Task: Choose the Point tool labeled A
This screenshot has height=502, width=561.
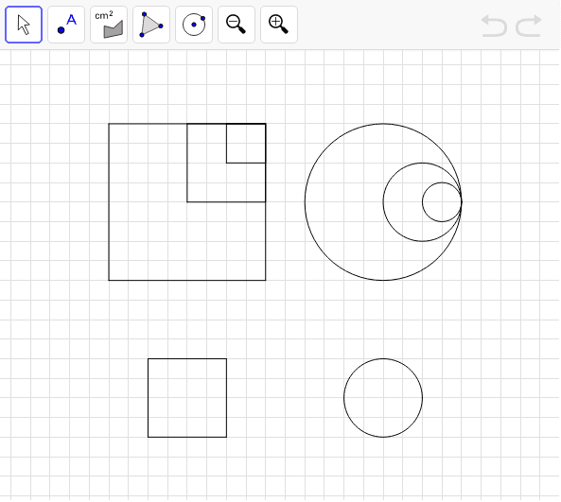Action: coord(66,25)
